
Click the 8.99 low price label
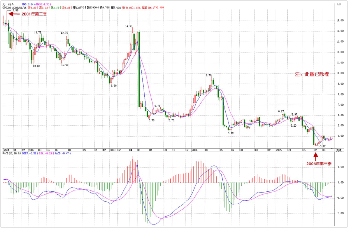click(x=113, y=85)
